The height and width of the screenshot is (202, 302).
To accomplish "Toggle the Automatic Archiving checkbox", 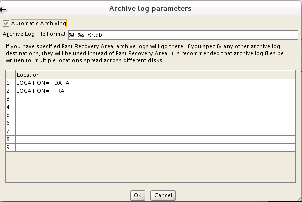I will click(6, 23).
